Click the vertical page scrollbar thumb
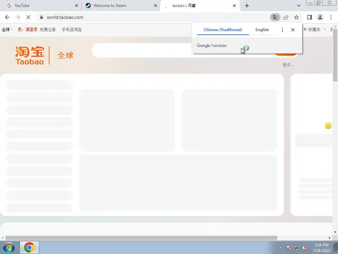Screen dimensions: 338x254 coord(335,55)
